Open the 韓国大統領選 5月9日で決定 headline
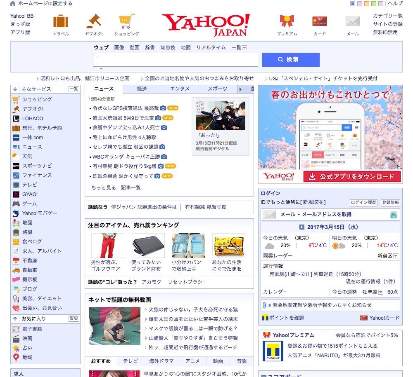 123,118
